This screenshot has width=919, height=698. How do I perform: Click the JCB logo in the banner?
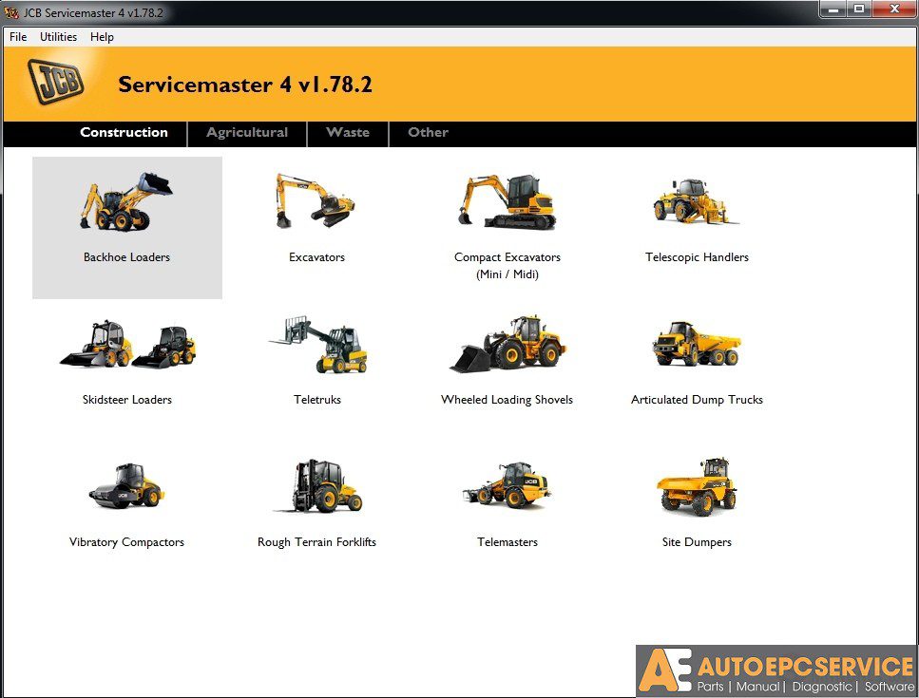click(x=56, y=82)
